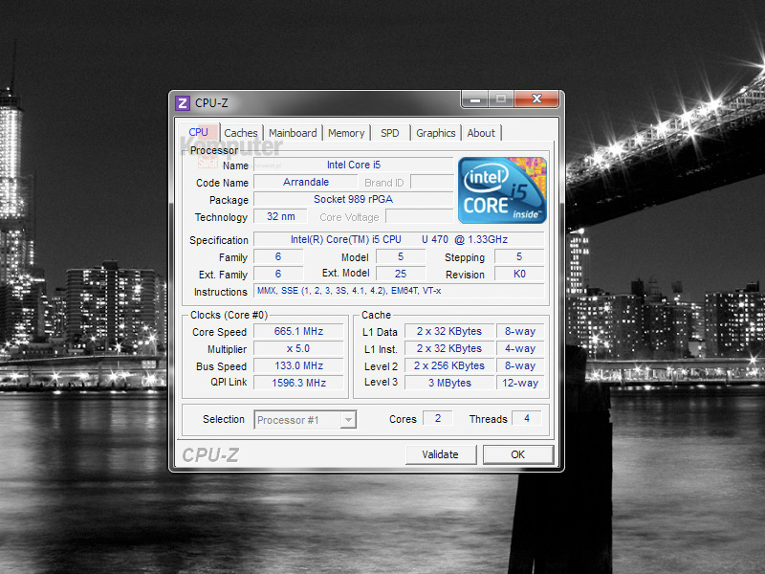Image resolution: width=765 pixels, height=574 pixels.
Task: Click the OK button
Action: coord(518,454)
